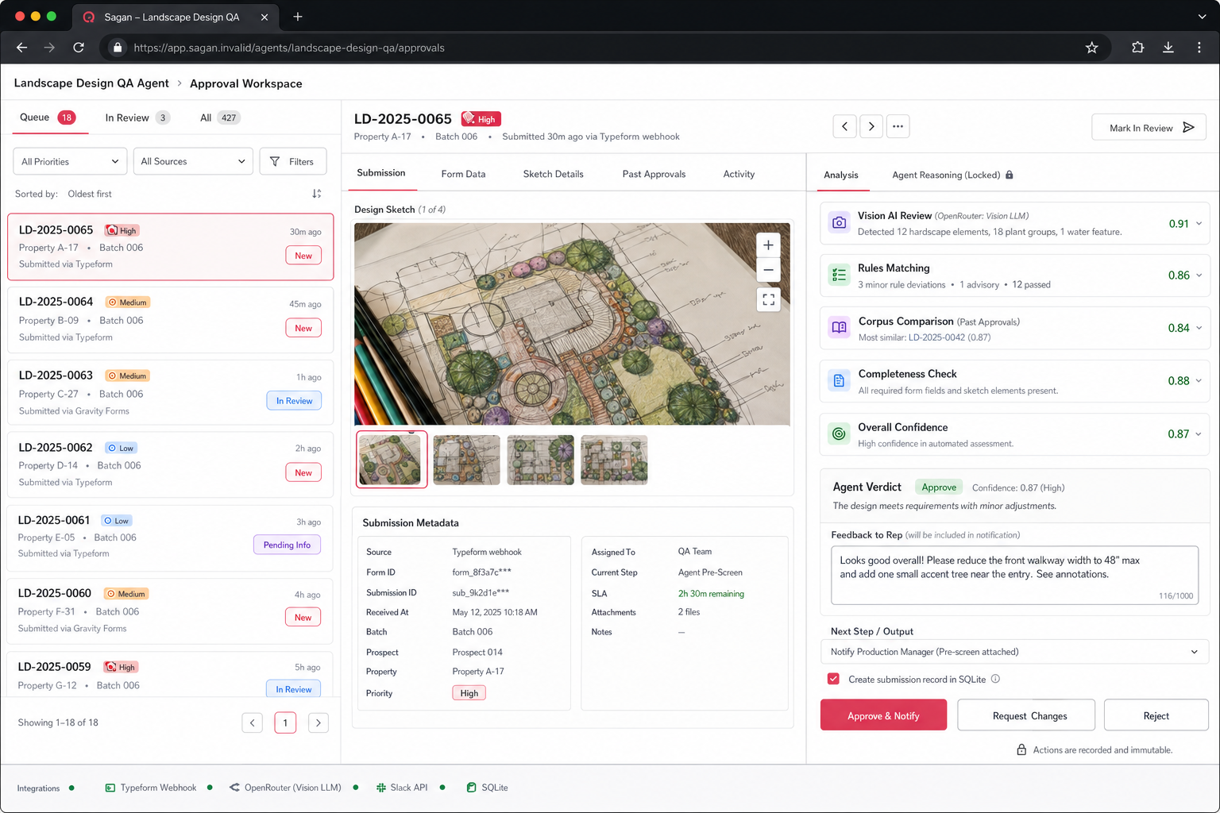Image resolution: width=1220 pixels, height=813 pixels.
Task: Click the info icon beside SQLite record
Action: click(x=995, y=679)
